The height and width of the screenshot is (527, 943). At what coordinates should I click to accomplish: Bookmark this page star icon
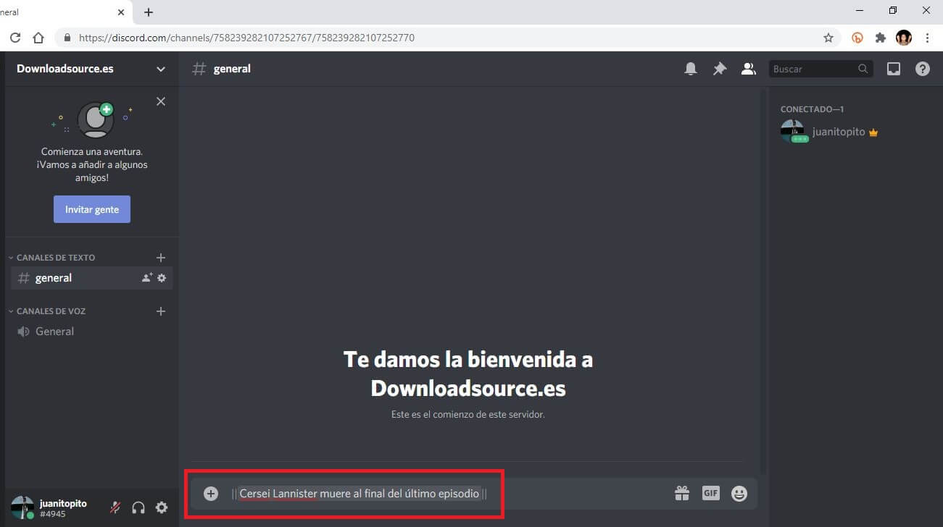click(828, 38)
